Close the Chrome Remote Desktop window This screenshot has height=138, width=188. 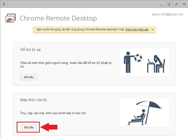pyautogui.click(x=184, y=4)
